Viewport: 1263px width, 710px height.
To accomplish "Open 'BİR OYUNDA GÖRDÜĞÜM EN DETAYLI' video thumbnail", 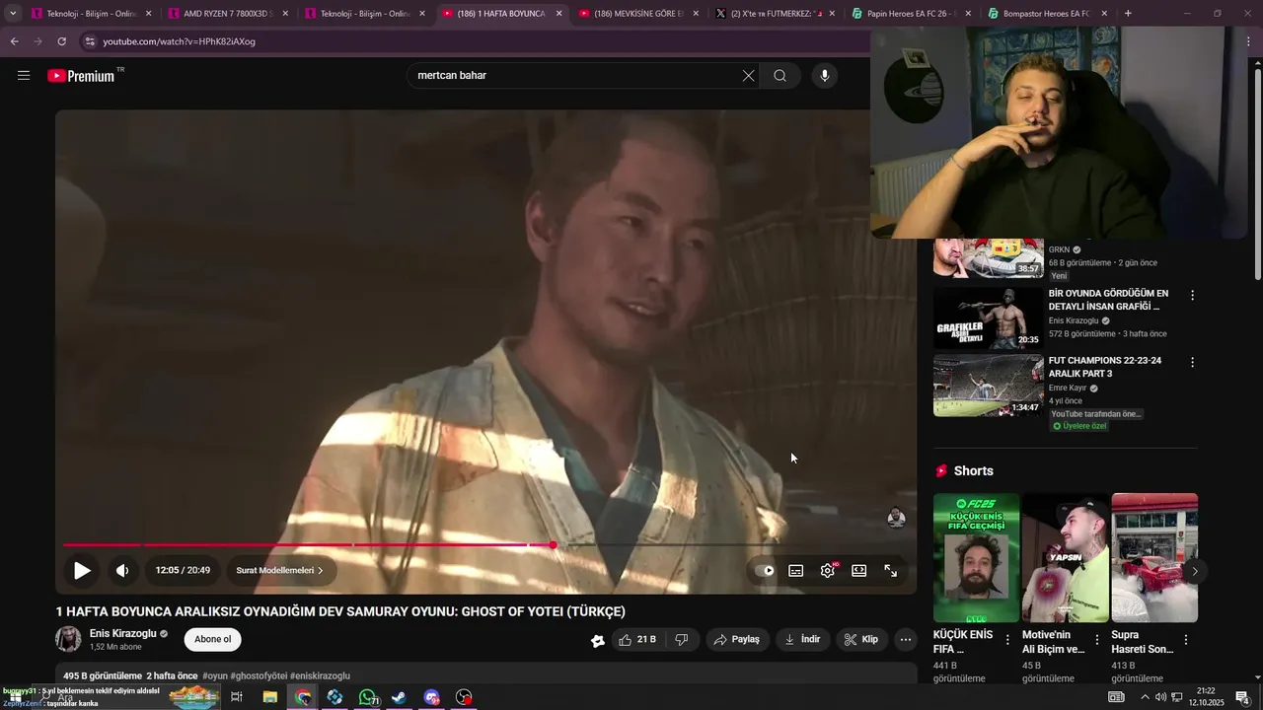I will coord(989,318).
